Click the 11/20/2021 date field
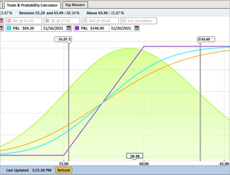 point(121,28)
